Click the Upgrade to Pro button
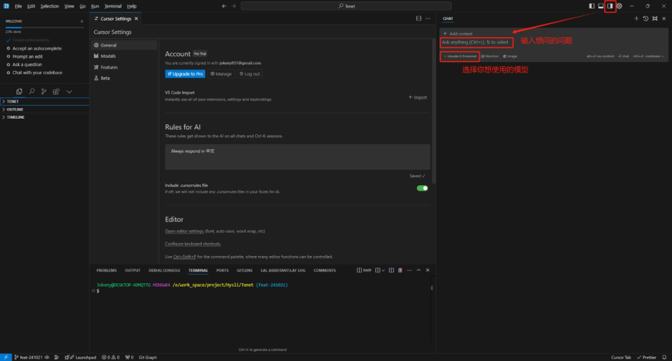Viewport: 672px width, 361px height. click(185, 74)
